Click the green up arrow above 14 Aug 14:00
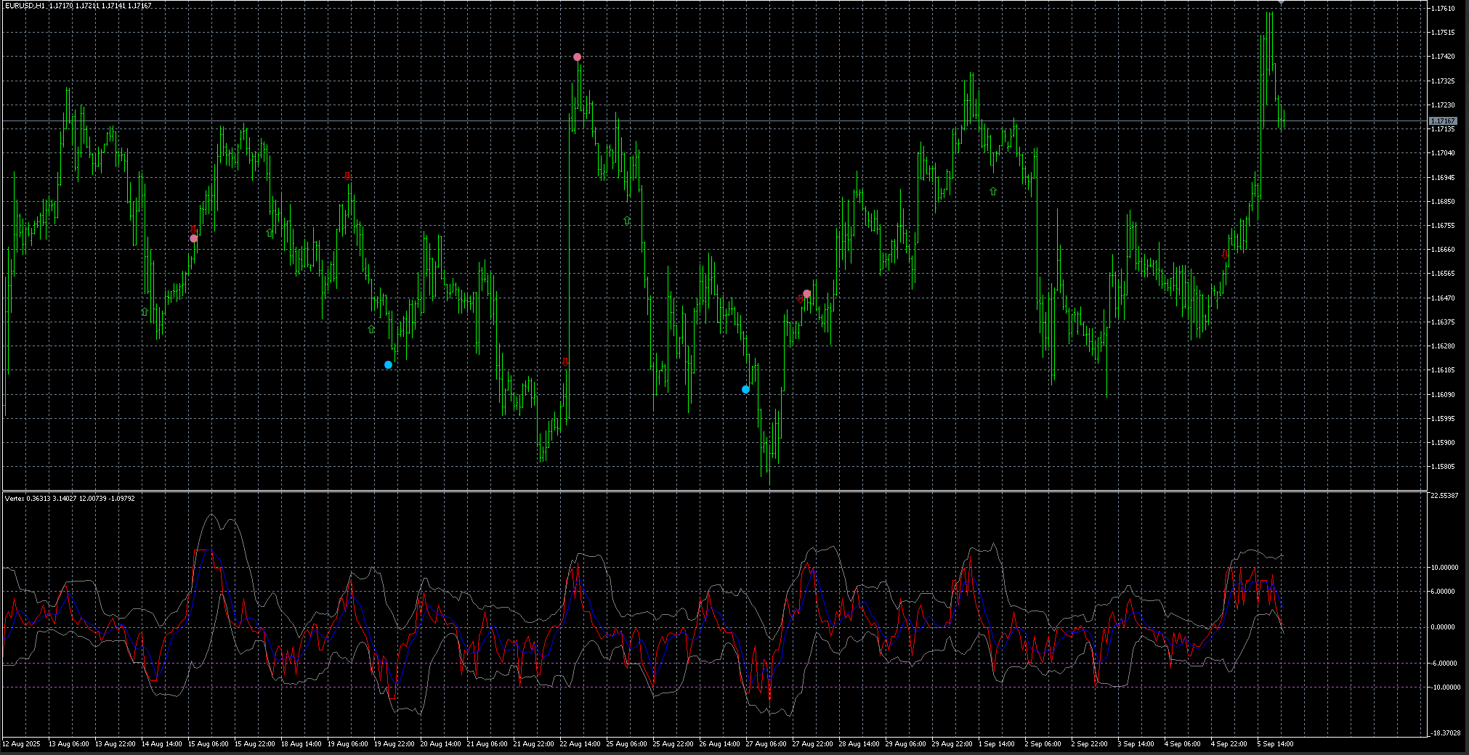 click(x=145, y=311)
